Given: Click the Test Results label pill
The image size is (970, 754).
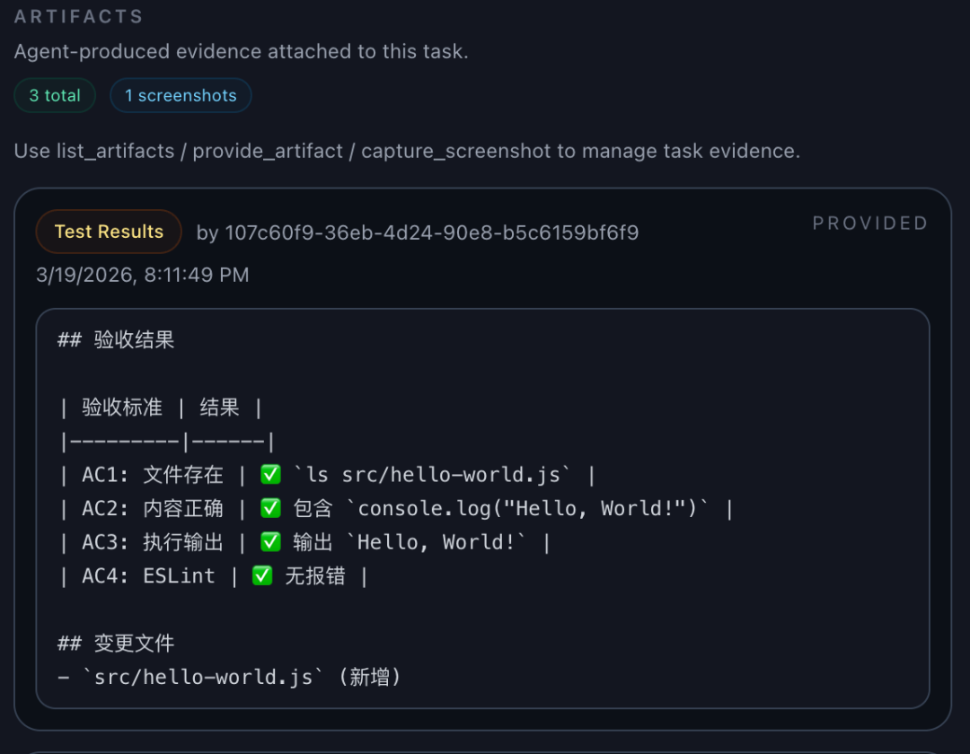Looking at the screenshot, I should pos(109,232).
